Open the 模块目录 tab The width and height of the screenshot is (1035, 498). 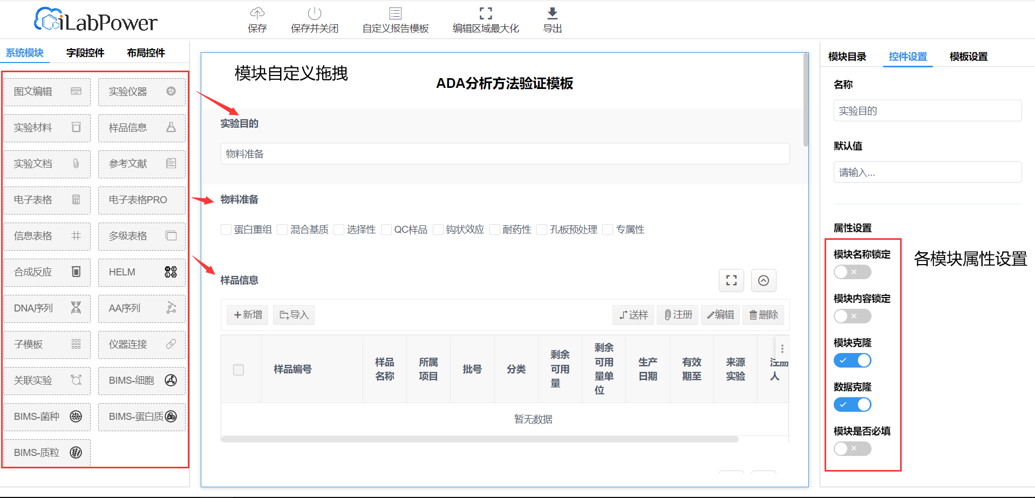847,57
